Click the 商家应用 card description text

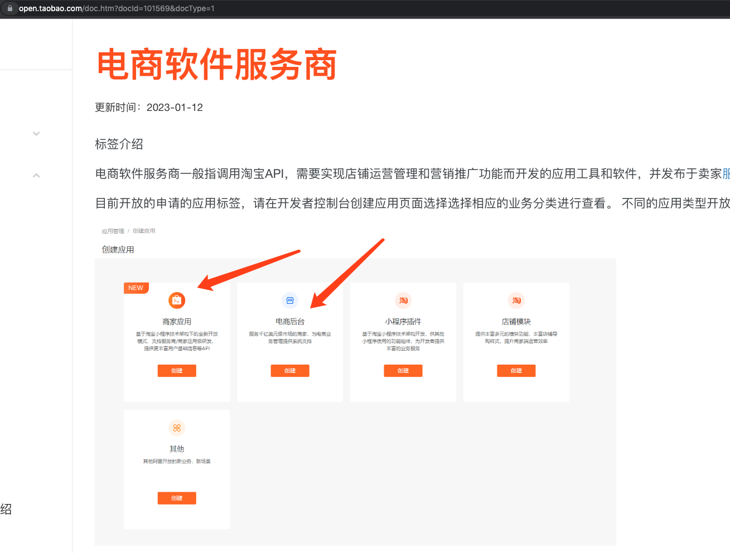[x=177, y=341]
